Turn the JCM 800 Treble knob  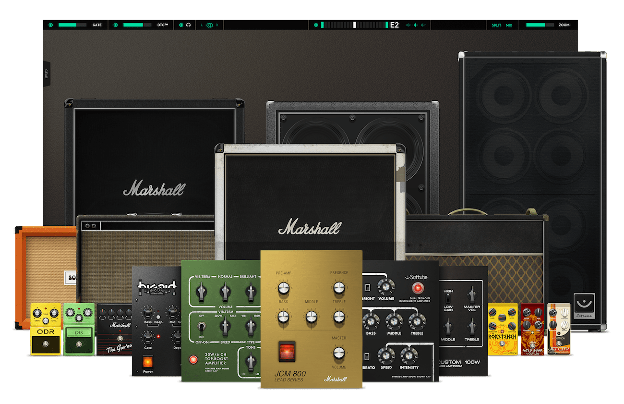pyautogui.click(x=339, y=316)
